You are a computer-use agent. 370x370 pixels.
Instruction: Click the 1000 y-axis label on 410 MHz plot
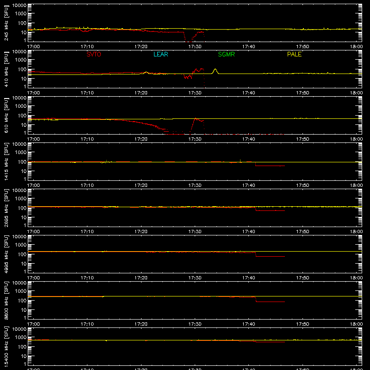click(21, 60)
